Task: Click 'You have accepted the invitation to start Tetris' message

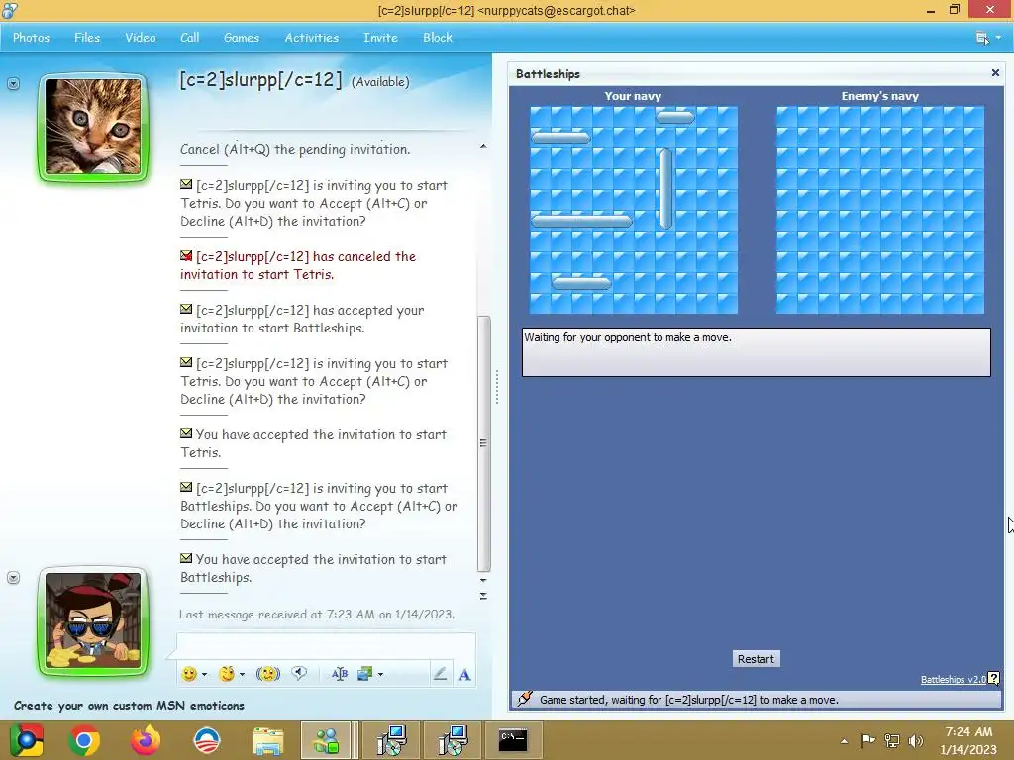Action: click(x=313, y=443)
